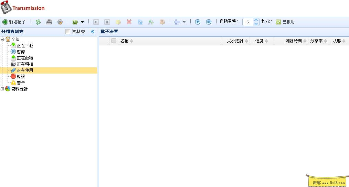
Task: Click the house icon beside 全部
Action: (x=8, y=39)
